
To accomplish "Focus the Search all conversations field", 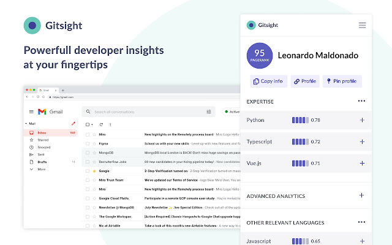I will pos(148,111).
